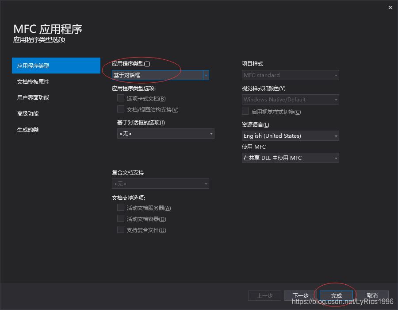
Task: Toggle 启用视觉样式切换 checkbox
Action: [x=245, y=111]
